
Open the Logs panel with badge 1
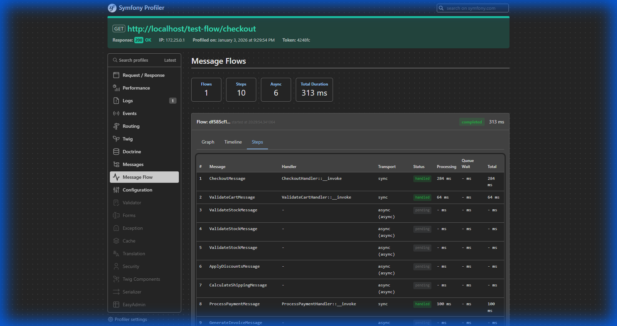tap(128, 101)
